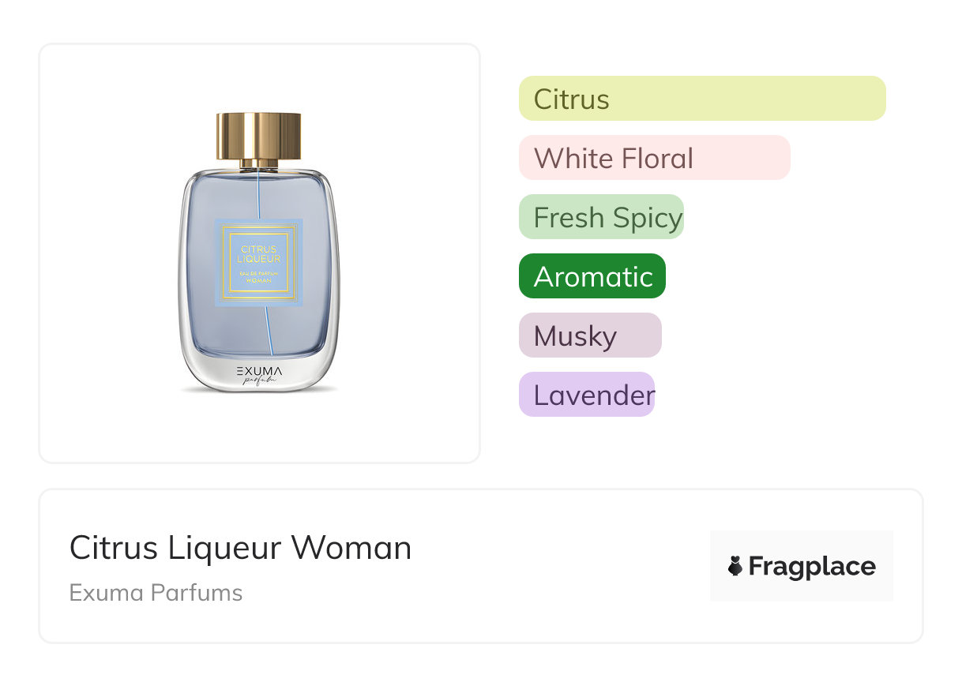Click the Fragplace perfume bottle logo icon

[x=735, y=566]
